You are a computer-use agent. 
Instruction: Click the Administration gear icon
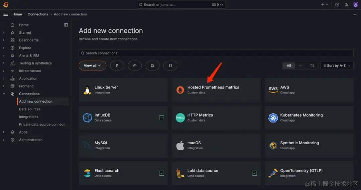tap(12, 140)
